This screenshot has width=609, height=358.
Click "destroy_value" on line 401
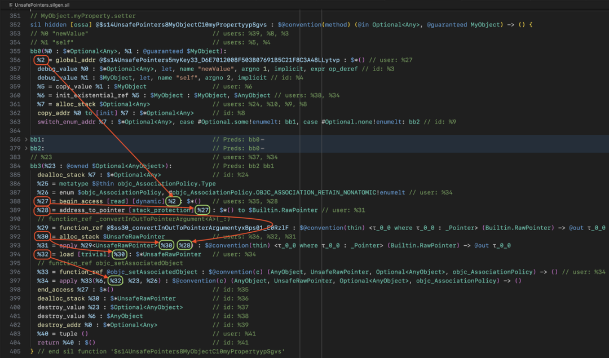(x=61, y=316)
